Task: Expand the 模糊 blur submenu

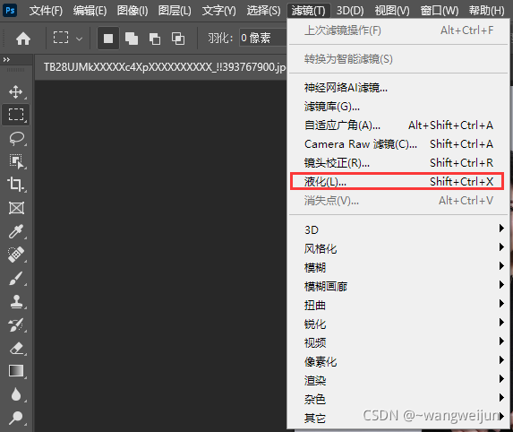Action: click(x=398, y=267)
